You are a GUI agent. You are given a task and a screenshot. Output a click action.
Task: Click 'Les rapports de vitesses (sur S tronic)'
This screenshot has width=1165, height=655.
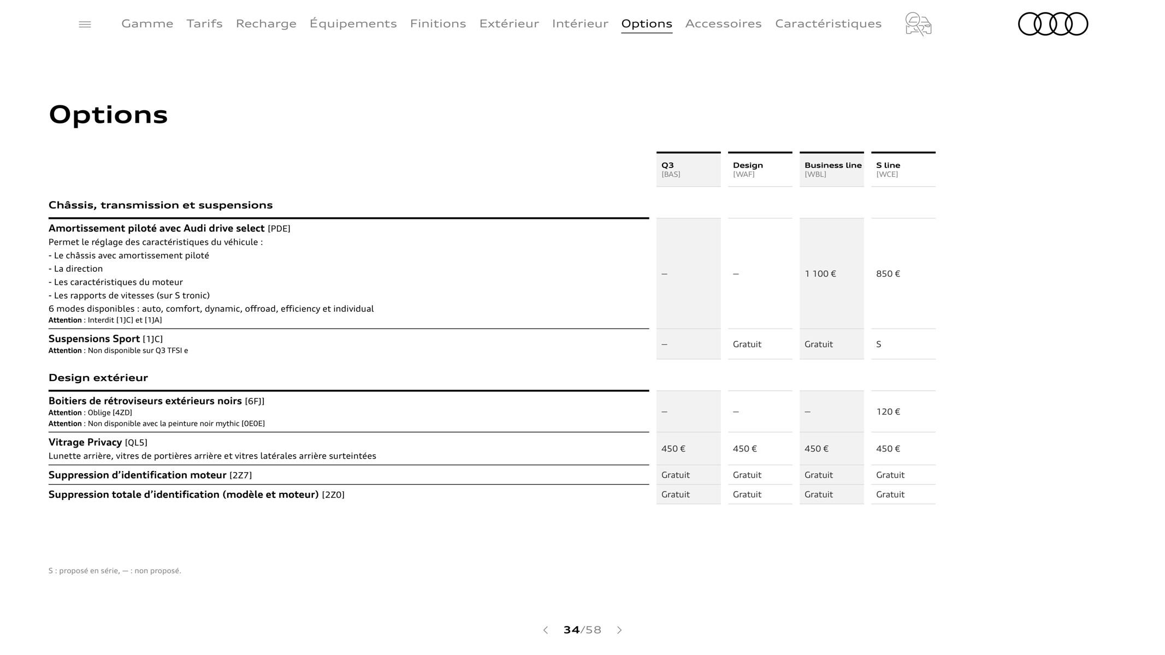click(129, 296)
